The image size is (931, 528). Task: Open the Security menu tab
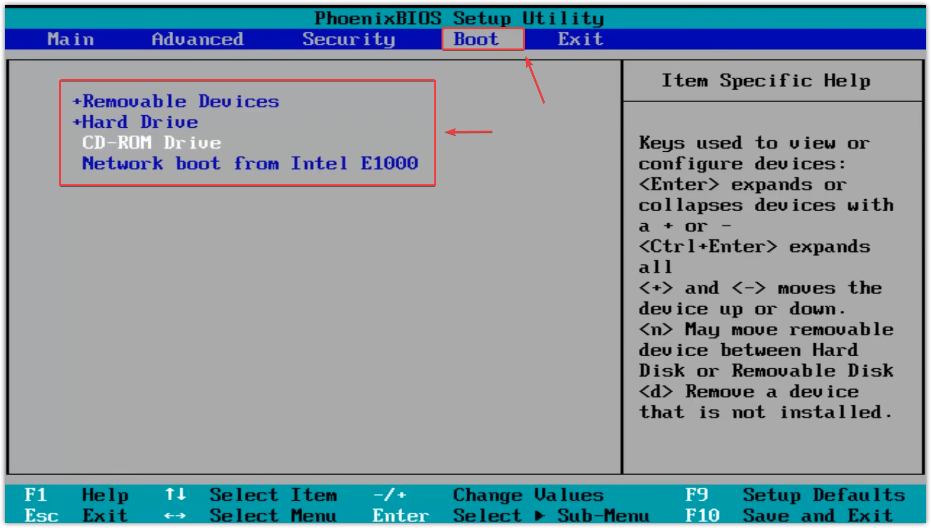point(348,39)
